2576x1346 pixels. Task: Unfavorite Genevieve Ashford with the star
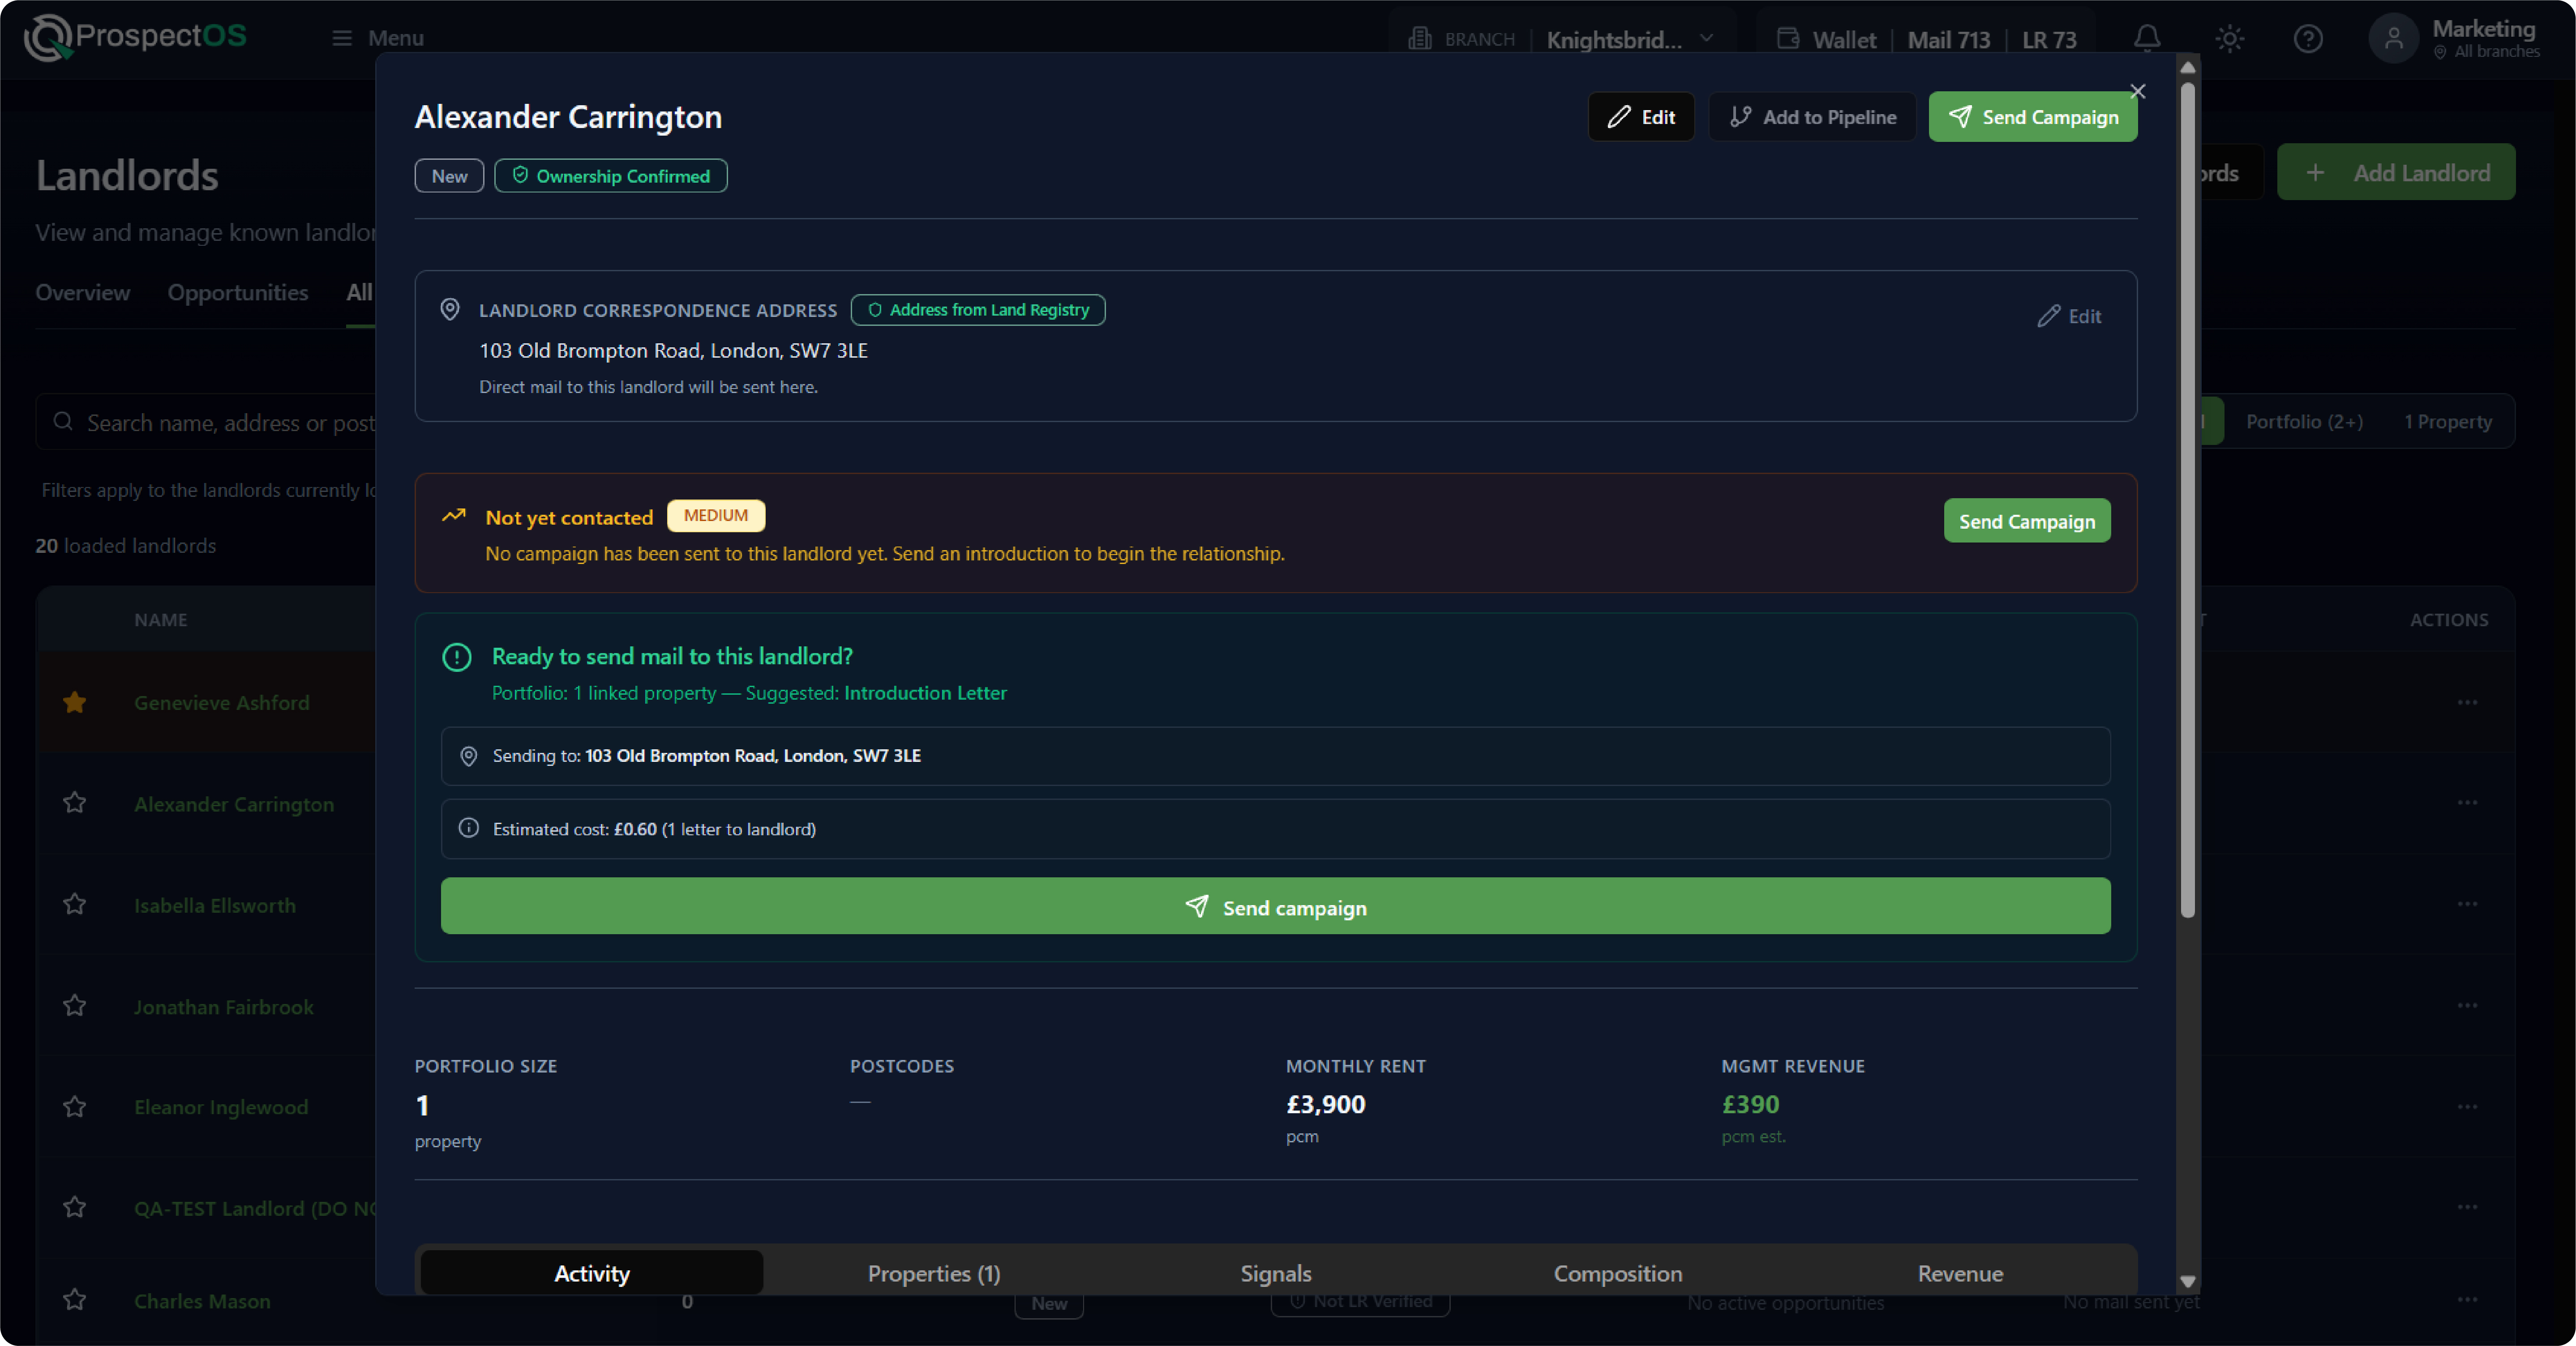pyautogui.click(x=74, y=703)
